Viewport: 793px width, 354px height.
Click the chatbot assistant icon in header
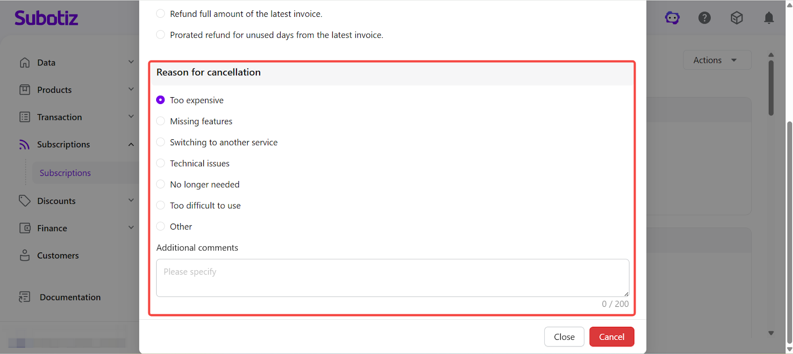tap(672, 18)
